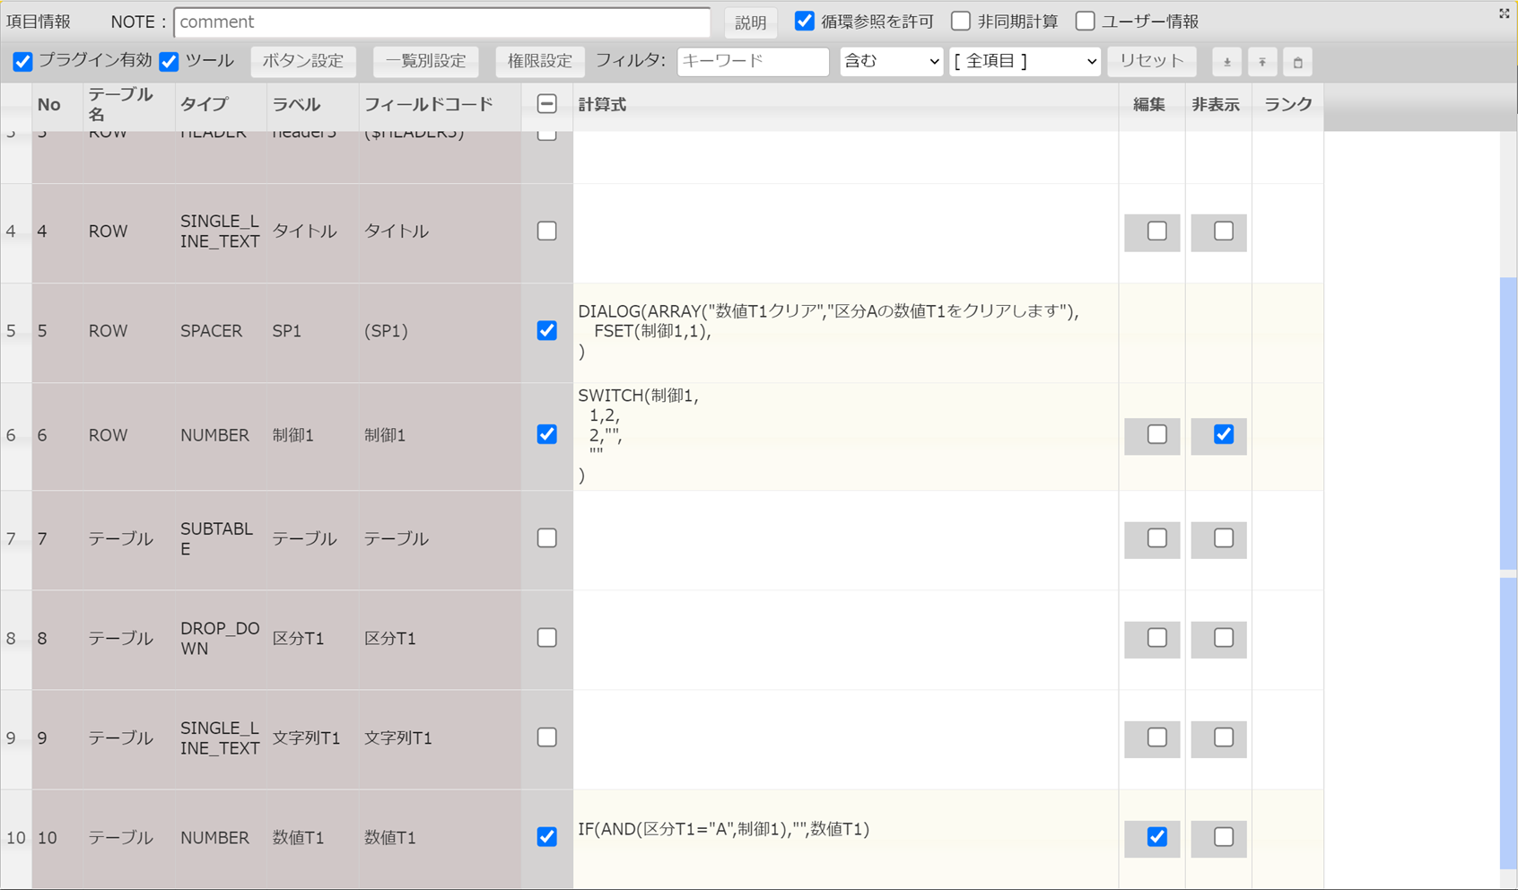This screenshot has width=1518, height=890.
Task: Click the clipboard icon button
Action: [x=1297, y=62]
